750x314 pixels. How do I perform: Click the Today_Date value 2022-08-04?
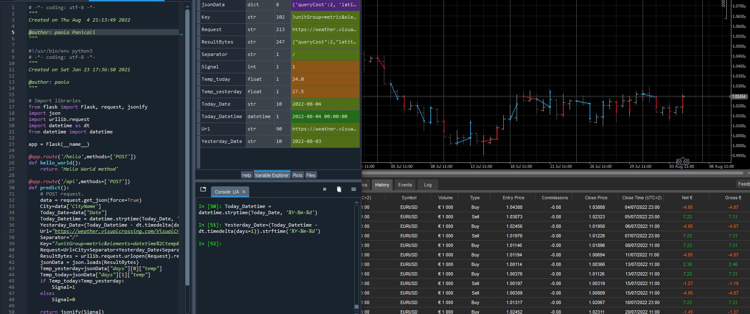307,104
